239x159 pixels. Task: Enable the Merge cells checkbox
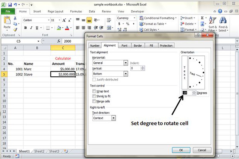click(94, 101)
